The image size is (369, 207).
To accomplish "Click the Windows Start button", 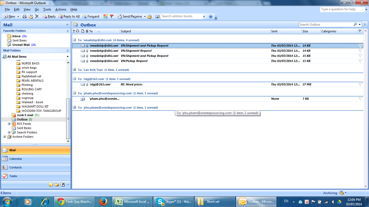I will tap(7, 201).
